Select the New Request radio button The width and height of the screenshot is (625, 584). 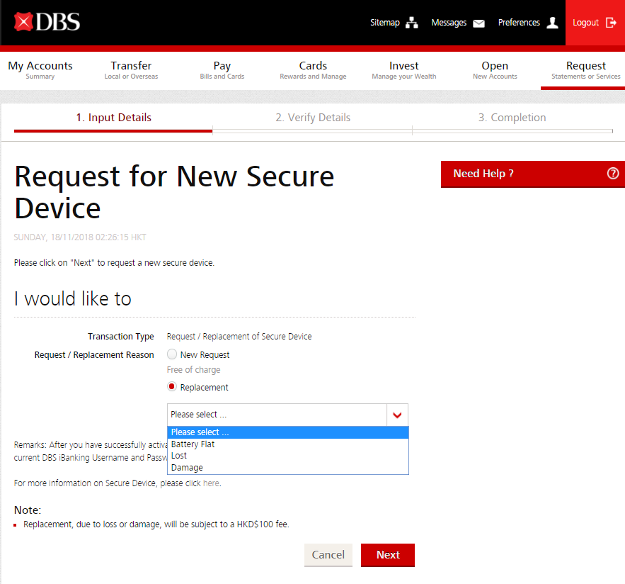[172, 354]
